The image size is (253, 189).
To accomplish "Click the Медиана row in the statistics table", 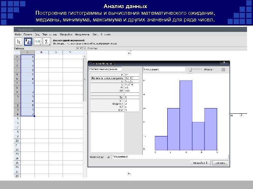I will coord(115,104).
